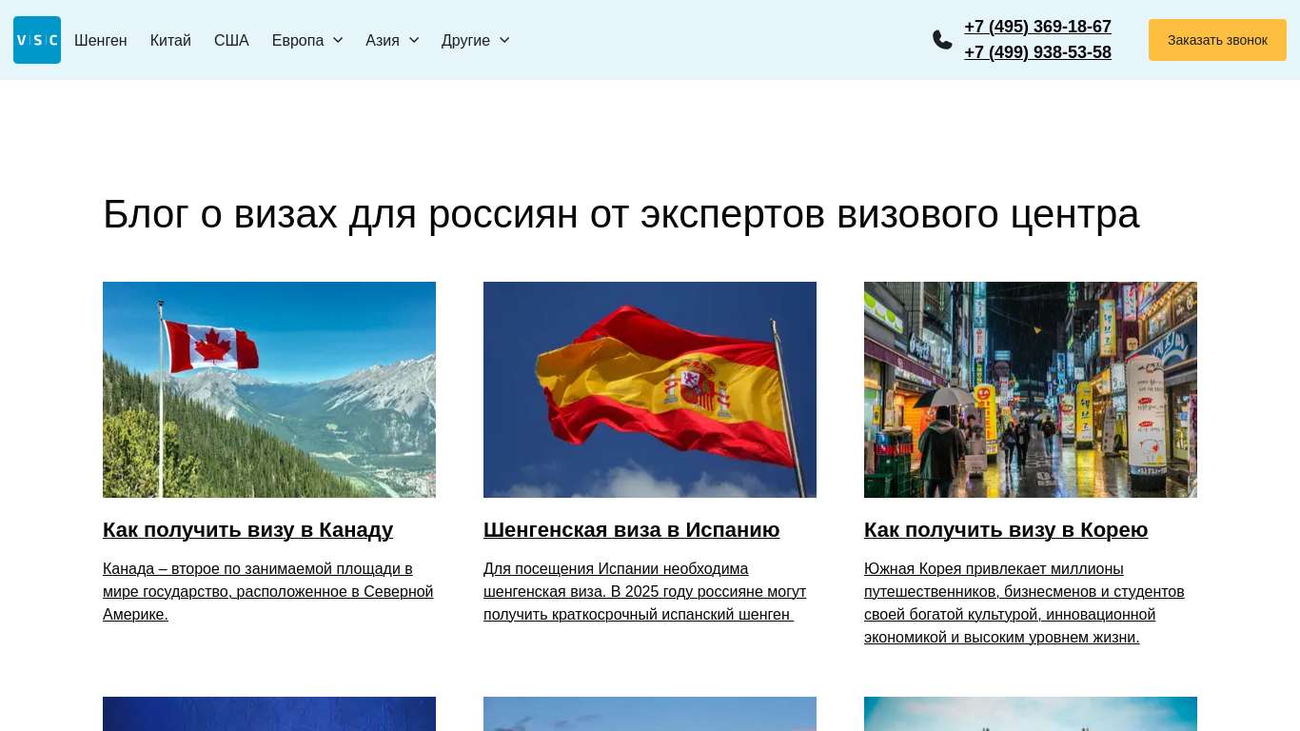Viewport: 1300px width, 731px height.
Task: Open article Шенгенская виза в Испанию
Action: click(631, 530)
